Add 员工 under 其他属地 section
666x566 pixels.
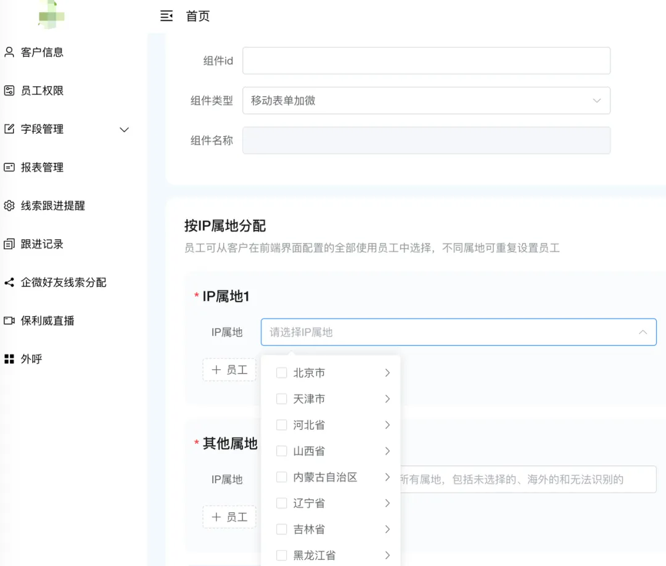pos(229,517)
